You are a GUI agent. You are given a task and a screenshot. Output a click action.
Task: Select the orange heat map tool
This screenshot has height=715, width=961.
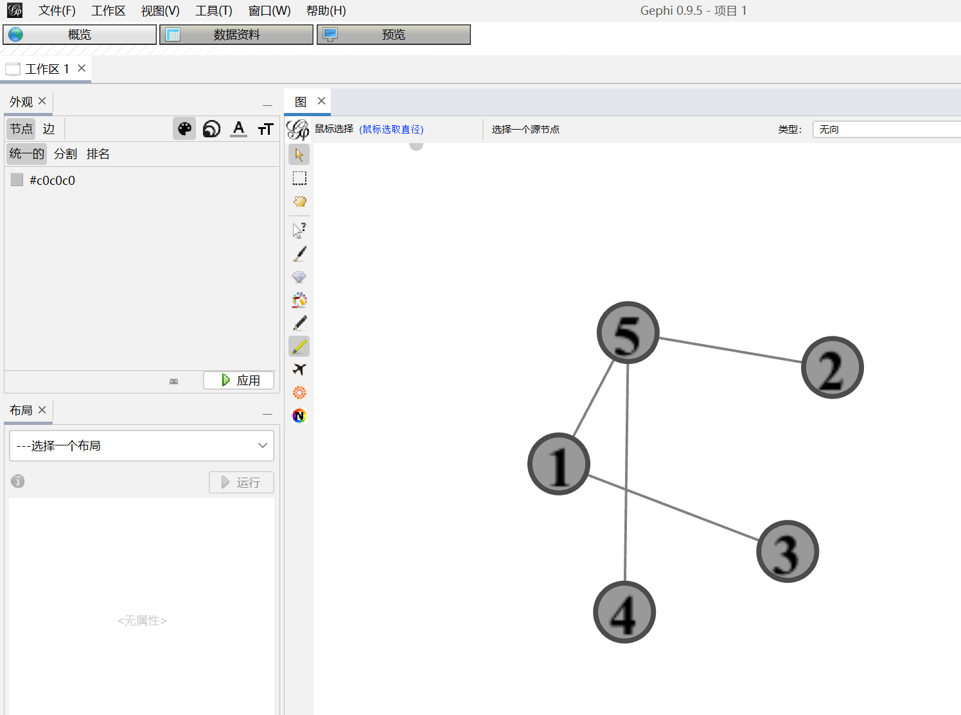pyautogui.click(x=299, y=393)
